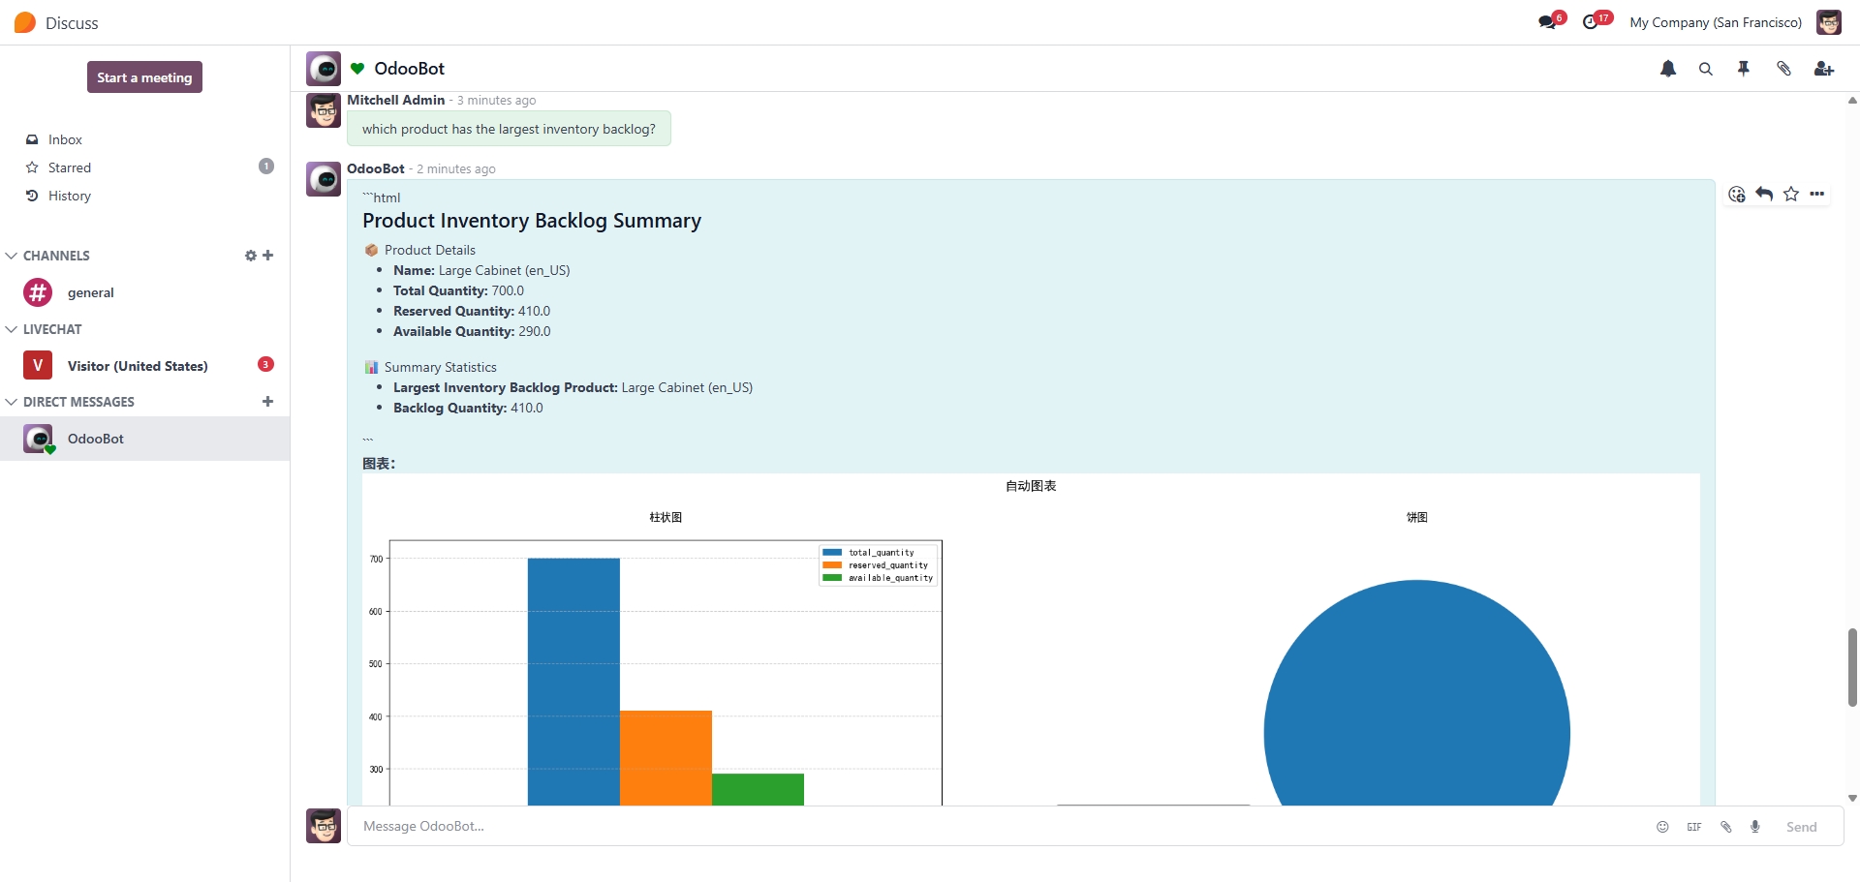This screenshot has width=1860, height=882.
Task: Click the OdooBot author name above the message
Action: pyautogui.click(x=376, y=168)
